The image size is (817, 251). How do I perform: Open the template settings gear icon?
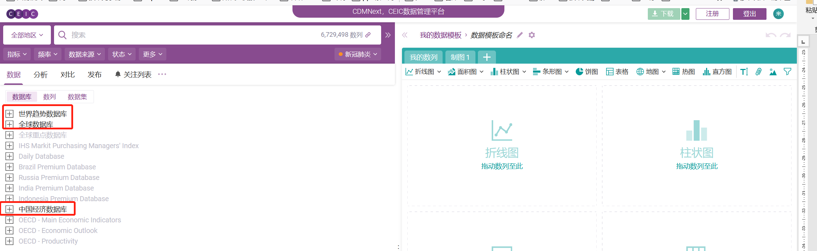coord(532,35)
